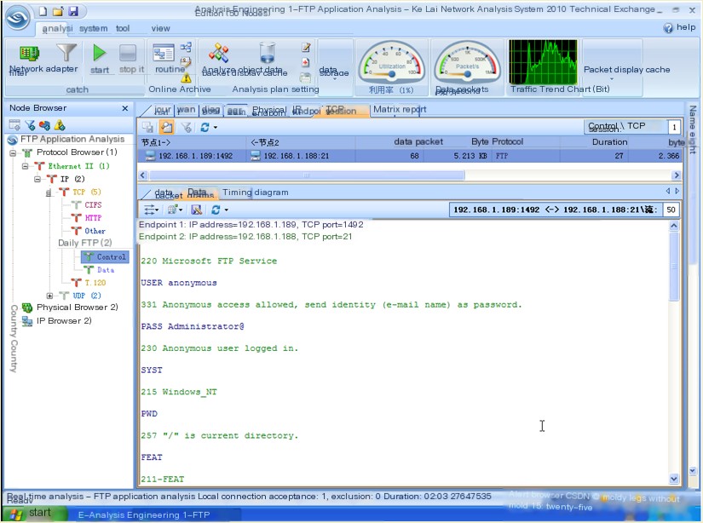Open the Traffic Trend Chart thumbnail
The image size is (703, 523).
point(543,62)
